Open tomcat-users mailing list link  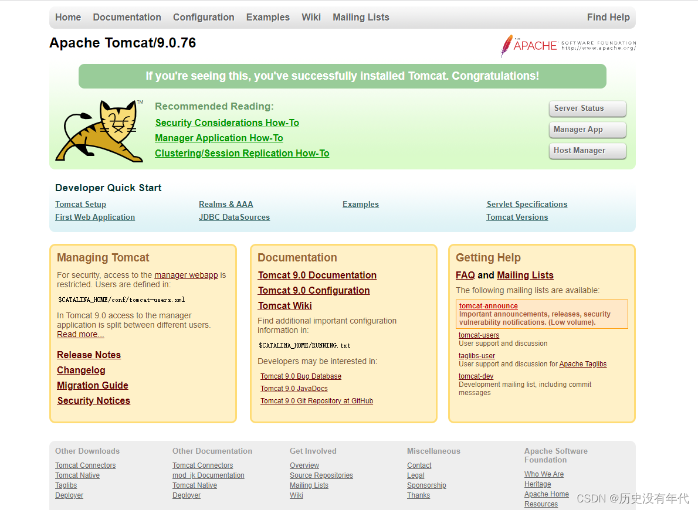(479, 335)
